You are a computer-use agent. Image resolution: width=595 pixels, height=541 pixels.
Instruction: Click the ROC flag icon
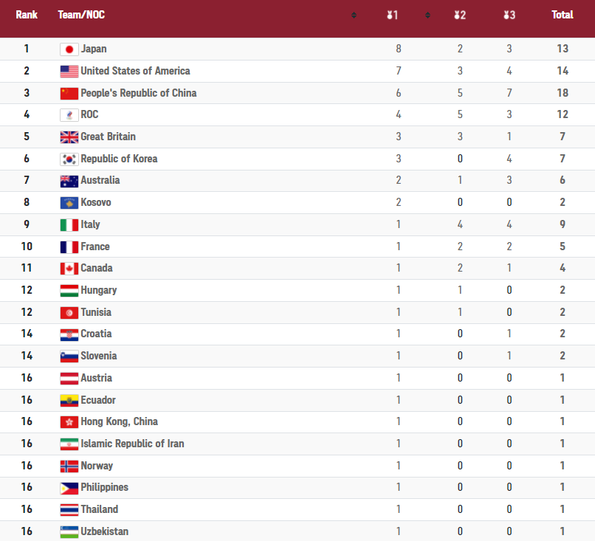(69, 115)
